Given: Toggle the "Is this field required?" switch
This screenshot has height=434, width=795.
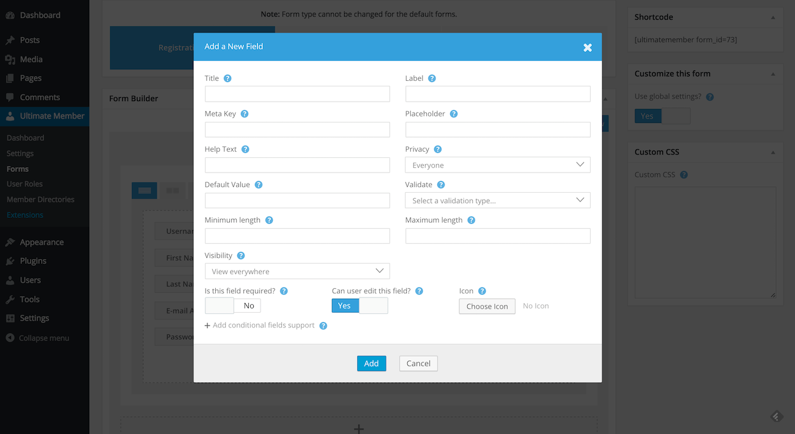Looking at the screenshot, I should click(x=233, y=305).
